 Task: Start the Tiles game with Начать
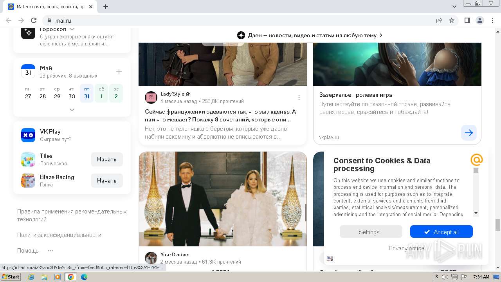point(107,159)
